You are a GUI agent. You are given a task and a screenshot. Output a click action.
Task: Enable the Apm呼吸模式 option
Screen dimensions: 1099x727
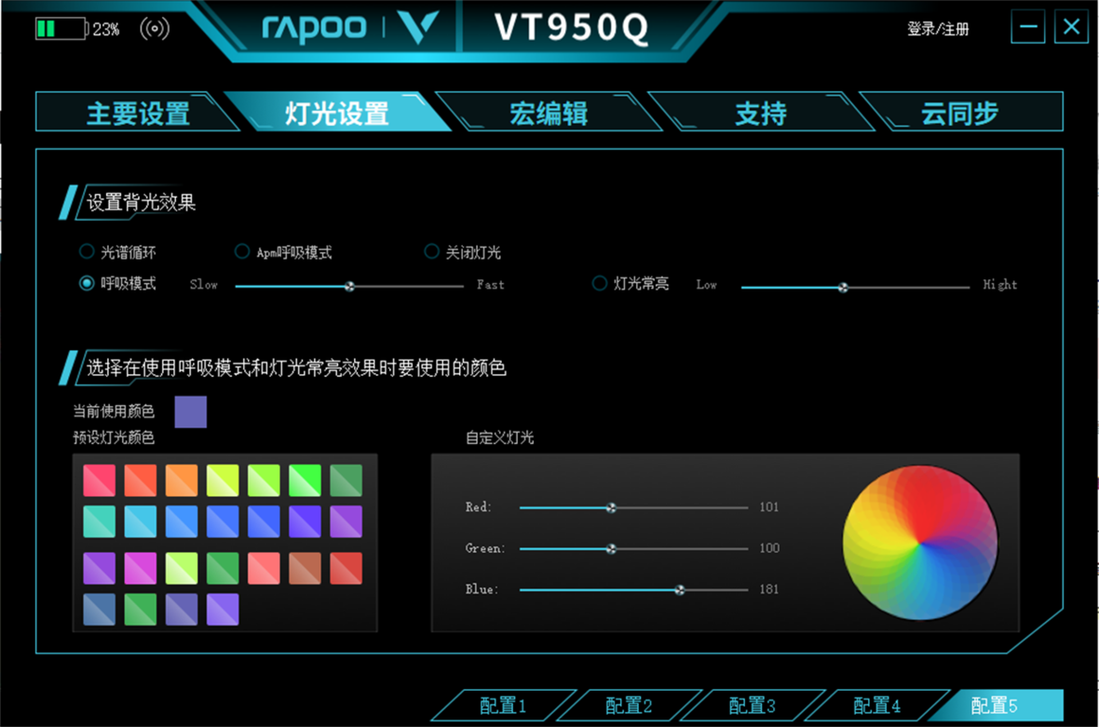(242, 251)
